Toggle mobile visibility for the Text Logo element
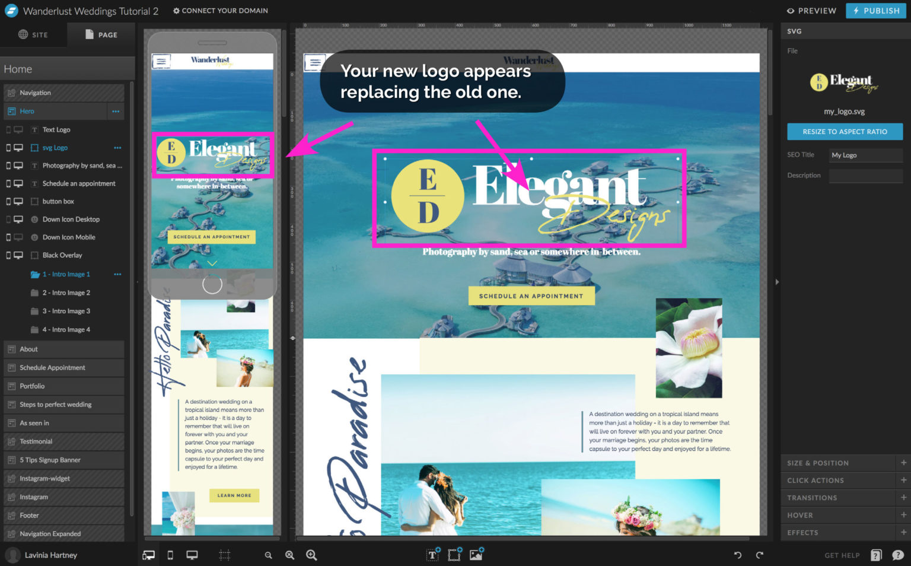Screen dimensions: 911x566 pyautogui.click(x=8, y=129)
